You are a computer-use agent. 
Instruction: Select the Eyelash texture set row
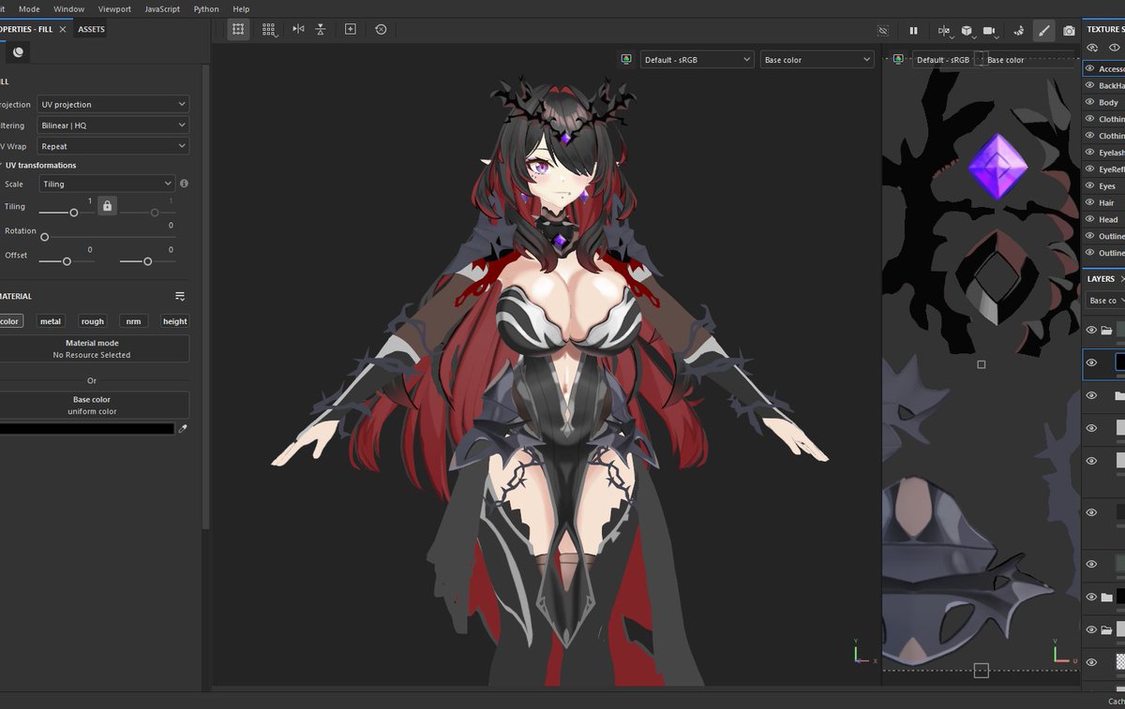(1103, 152)
